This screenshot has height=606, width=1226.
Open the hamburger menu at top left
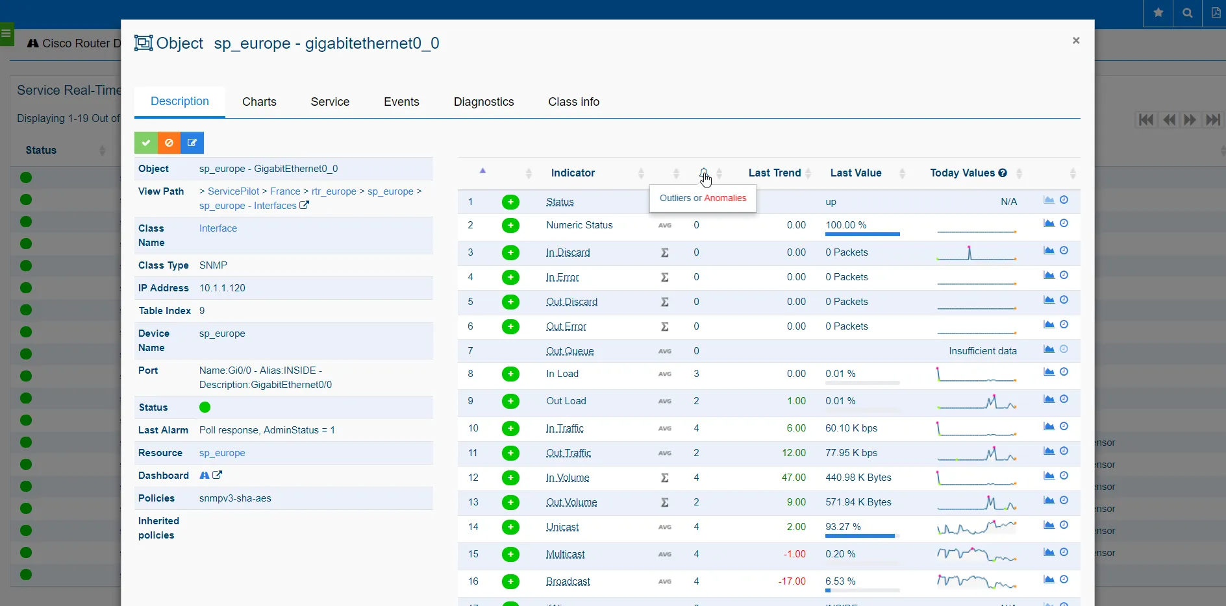6,34
